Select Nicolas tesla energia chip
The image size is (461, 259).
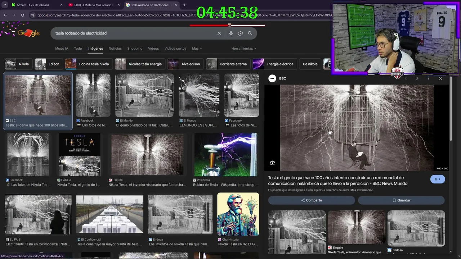click(x=140, y=64)
